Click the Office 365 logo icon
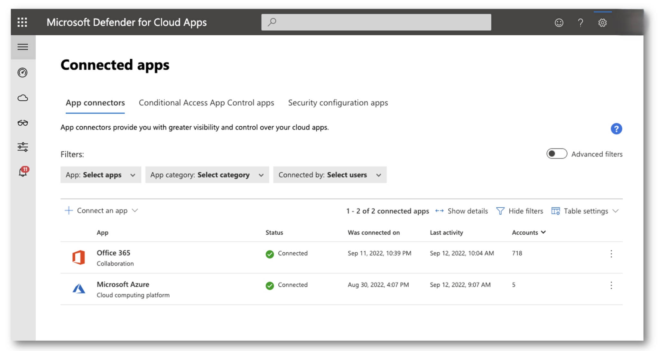Screen dimensions: 659x351 point(79,257)
